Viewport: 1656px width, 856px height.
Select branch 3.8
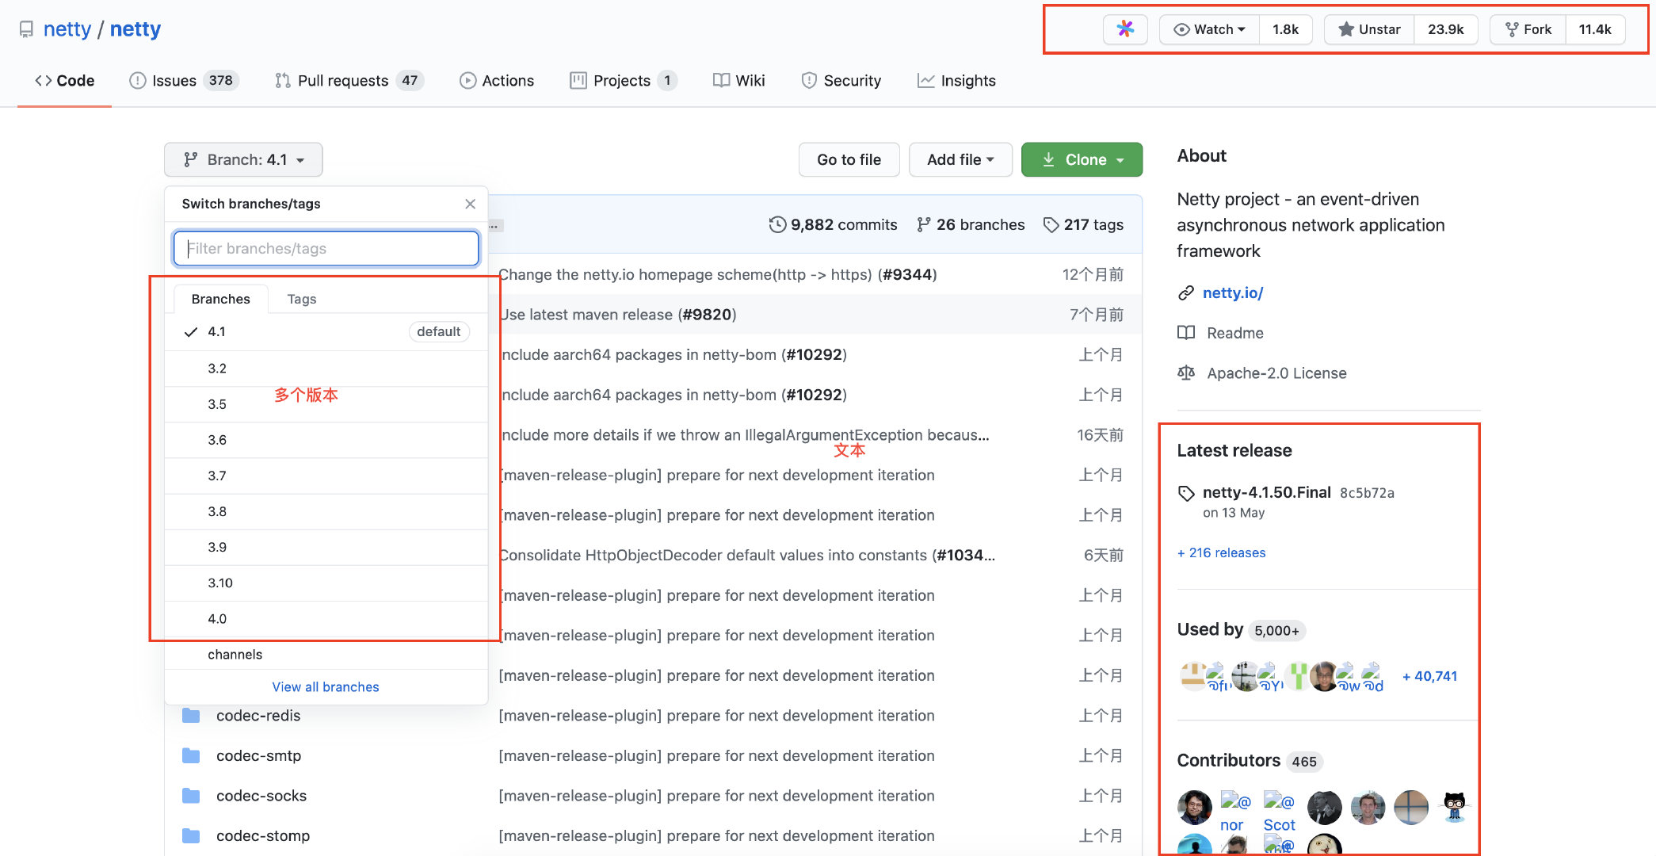tap(326, 511)
